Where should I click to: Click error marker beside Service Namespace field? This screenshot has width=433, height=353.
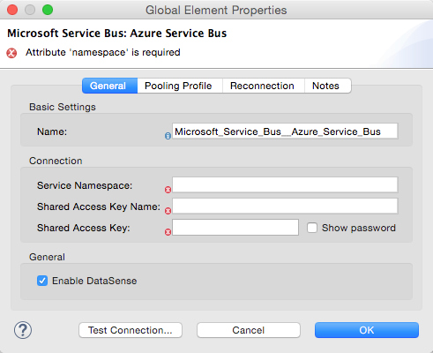tap(168, 190)
